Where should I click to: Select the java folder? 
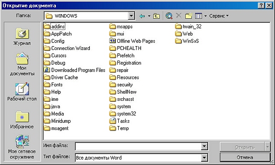pos(52,106)
